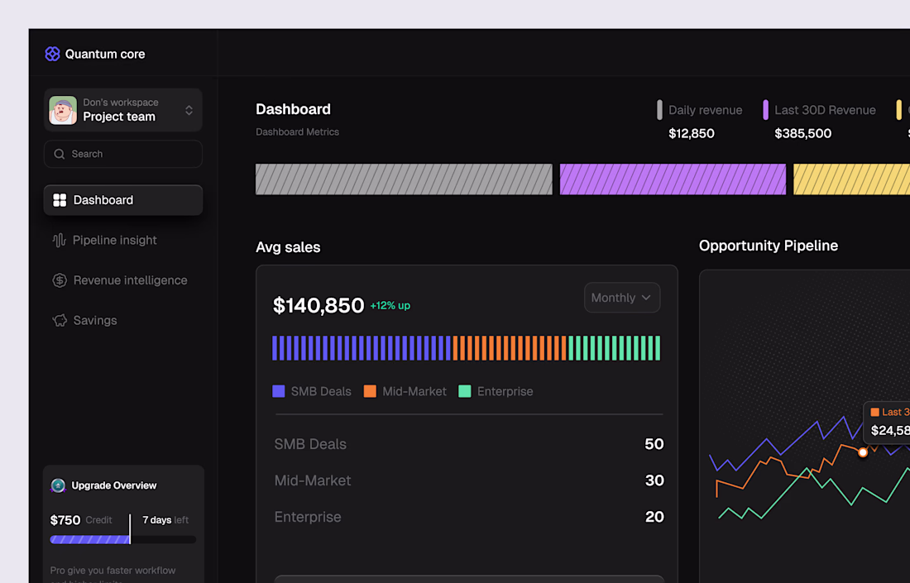This screenshot has width=910, height=583.
Task: Click the Dashboard Metrics subtitle
Action: coord(297,131)
